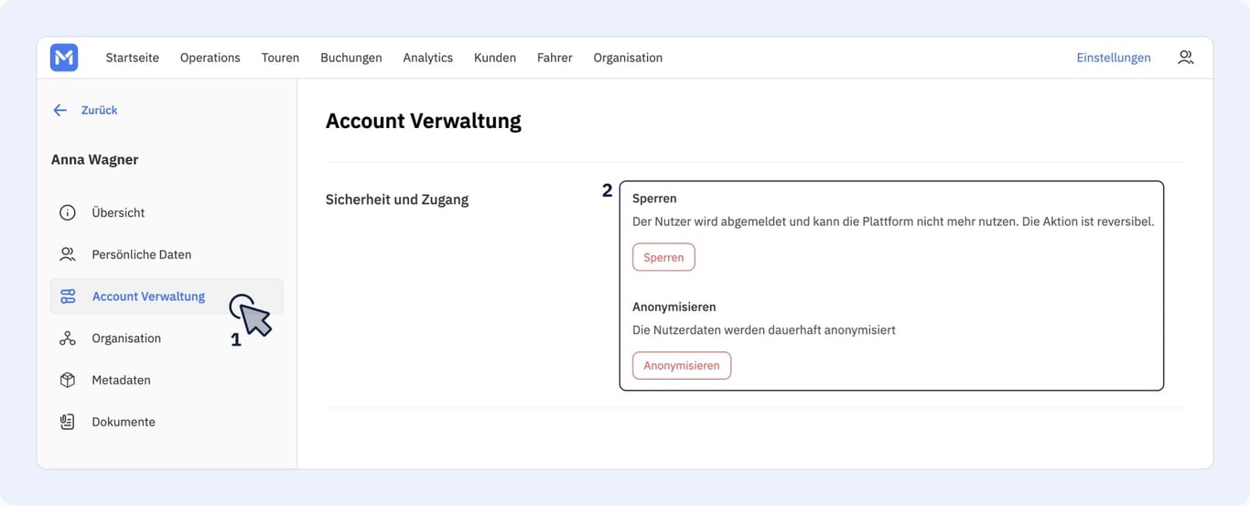Switch to Buchungen in the navbar
This screenshot has height=506, width=1250.
(351, 58)
